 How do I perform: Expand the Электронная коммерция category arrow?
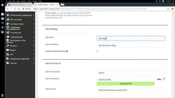[x=34, y=15]
